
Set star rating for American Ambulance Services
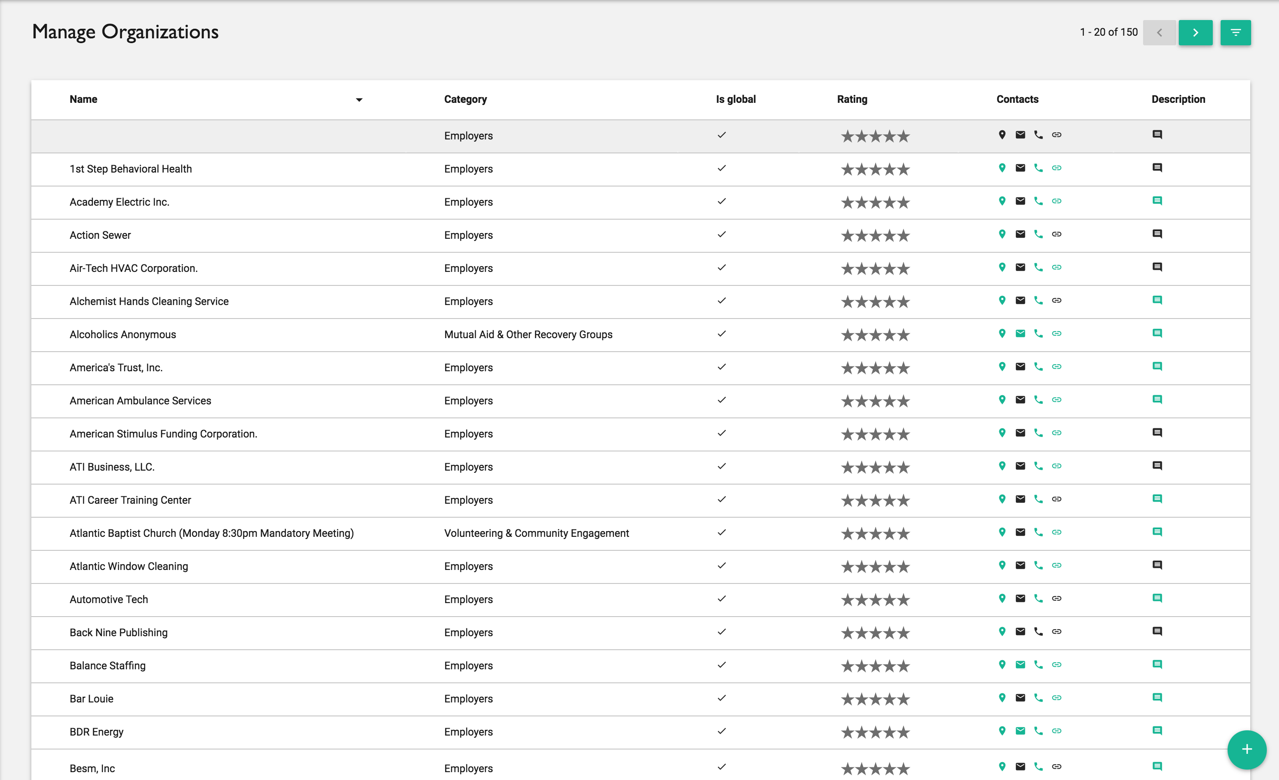point(875,401)
